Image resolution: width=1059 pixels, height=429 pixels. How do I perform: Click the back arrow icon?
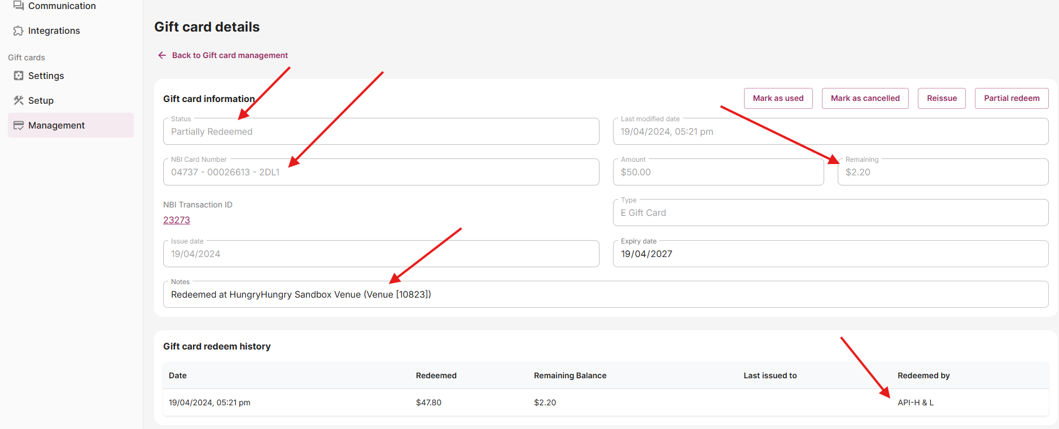pos(162,55)
